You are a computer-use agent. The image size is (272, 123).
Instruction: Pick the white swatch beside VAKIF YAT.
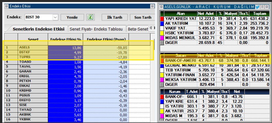click(162, 28)
